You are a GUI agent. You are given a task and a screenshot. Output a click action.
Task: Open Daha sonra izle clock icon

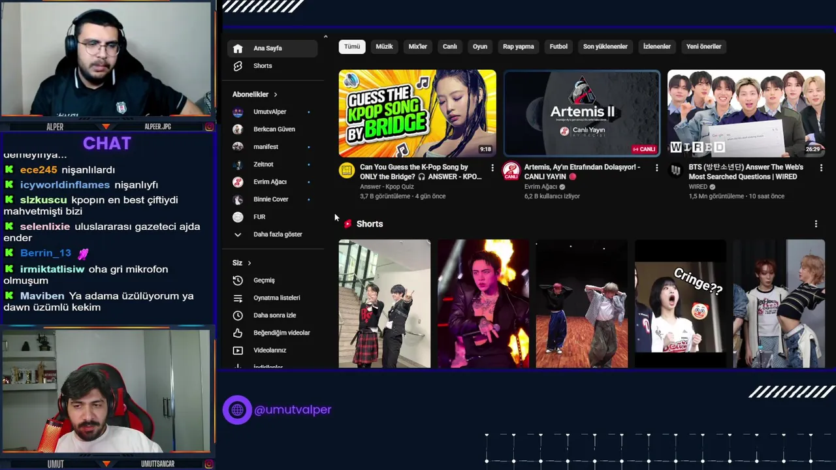pos(238,315)
